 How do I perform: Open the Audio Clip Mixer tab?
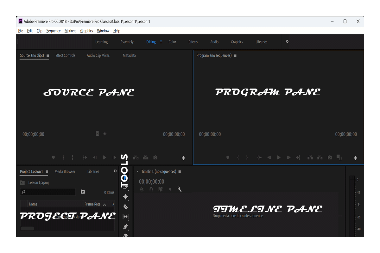pyautogui.click(x=98, y=55)
